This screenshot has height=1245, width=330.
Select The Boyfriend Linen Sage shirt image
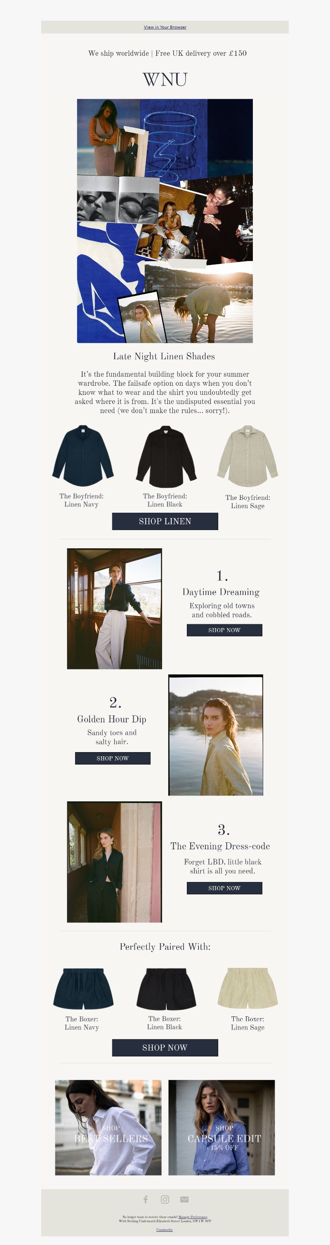pos(247,456)
